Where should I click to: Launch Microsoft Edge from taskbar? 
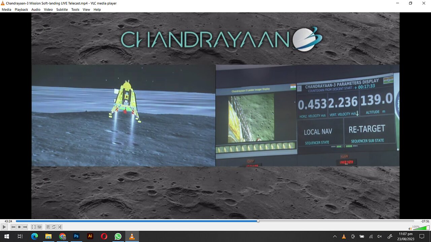click(34, 236)
